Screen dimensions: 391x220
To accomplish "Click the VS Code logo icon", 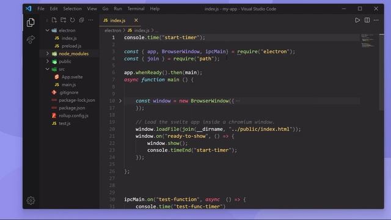I will pos(29,9).
